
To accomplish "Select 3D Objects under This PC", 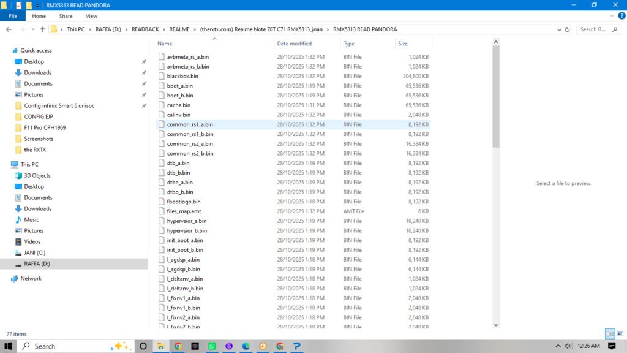I will [x=37, y=175].
